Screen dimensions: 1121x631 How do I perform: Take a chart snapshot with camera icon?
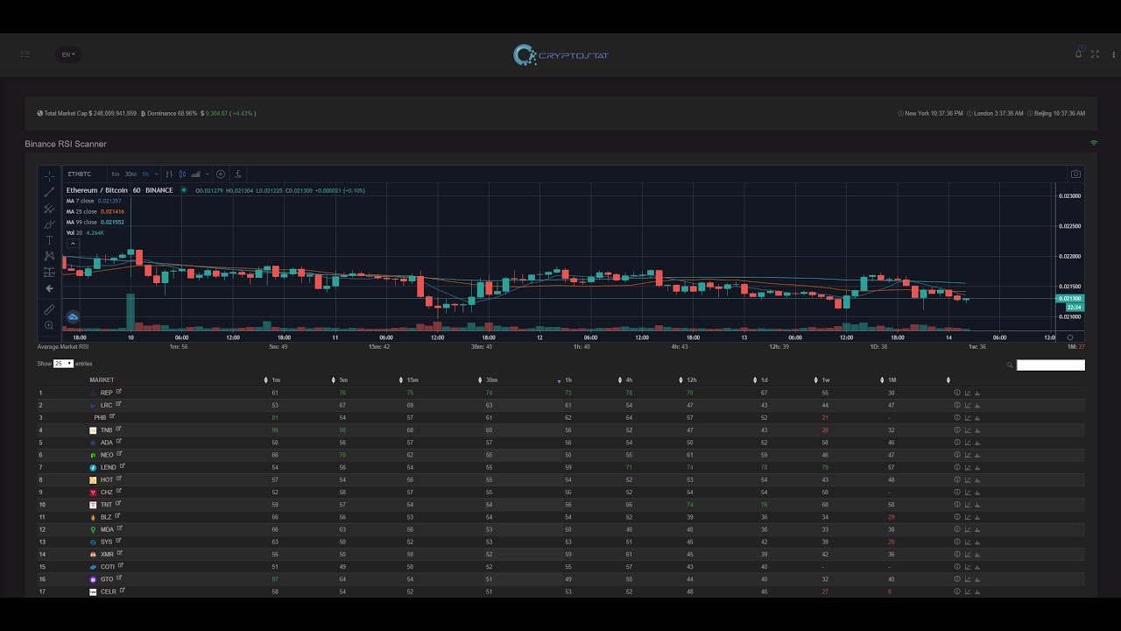(x=1076, y=174)
